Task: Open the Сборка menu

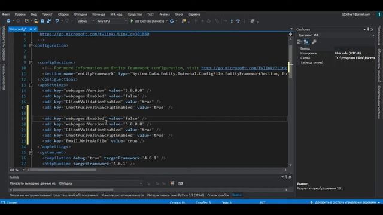Action: point(63,14)
